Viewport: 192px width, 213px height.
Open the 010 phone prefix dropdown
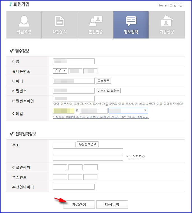60,71
